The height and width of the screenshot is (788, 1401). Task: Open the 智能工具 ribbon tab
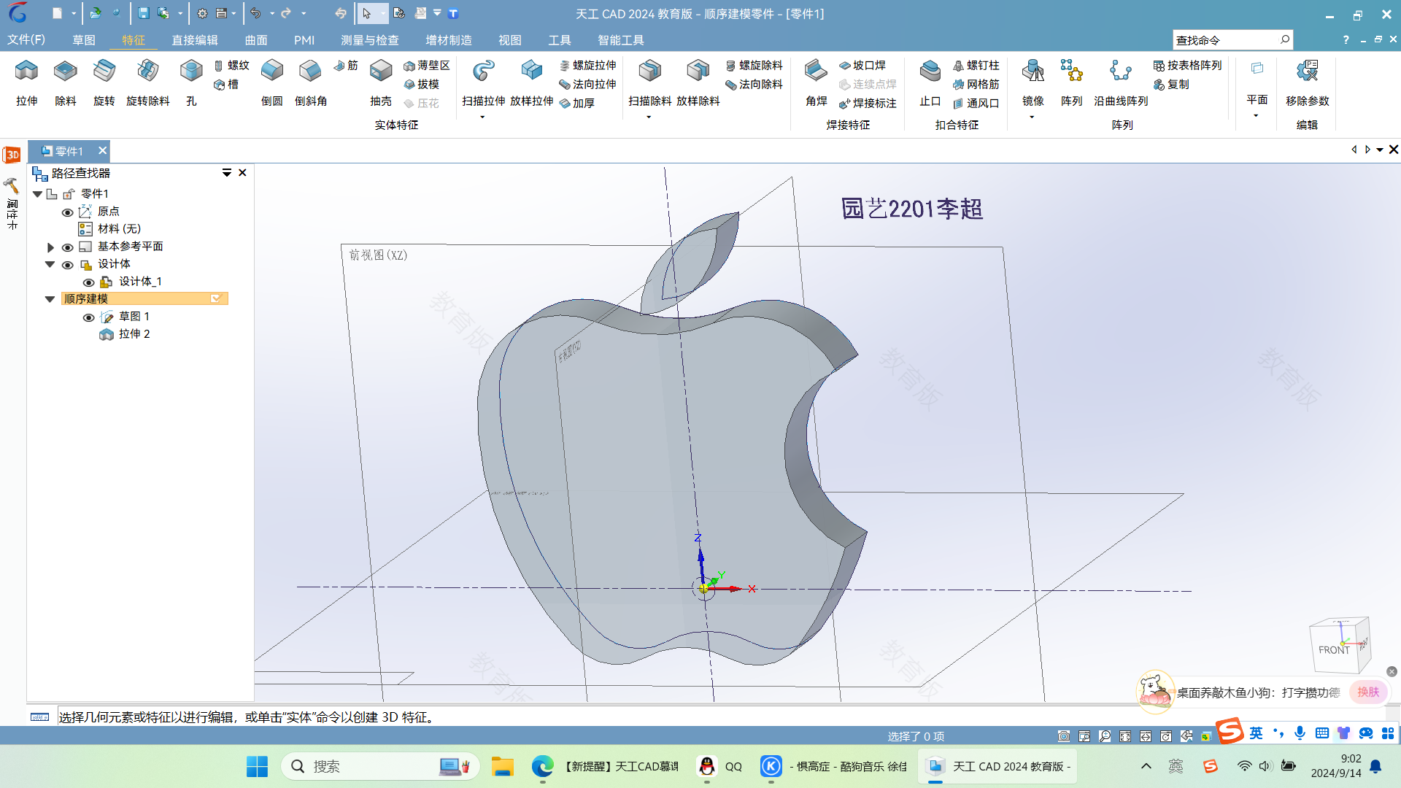pyautogui.click(x=621, y=40)
